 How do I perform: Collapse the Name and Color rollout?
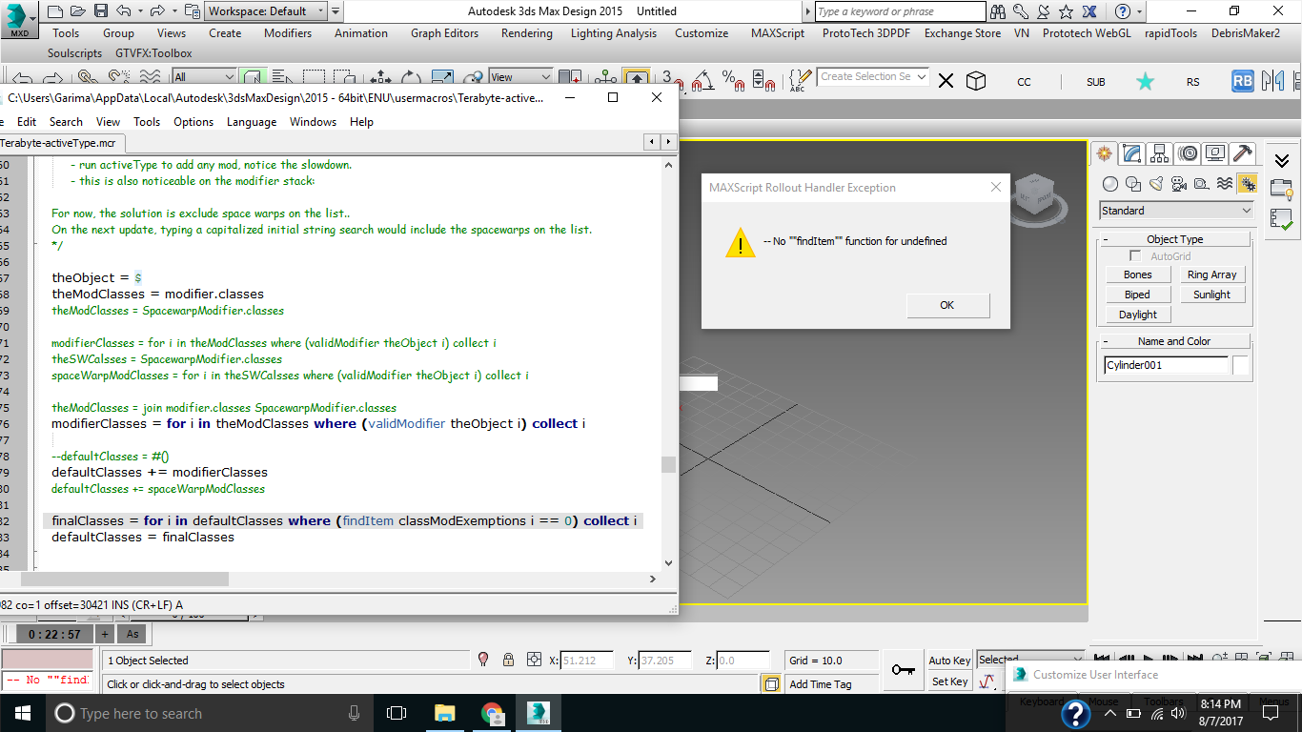1174,341
